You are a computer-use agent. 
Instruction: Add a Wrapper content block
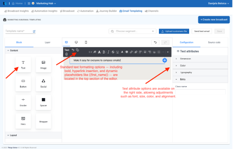[43, 121]
